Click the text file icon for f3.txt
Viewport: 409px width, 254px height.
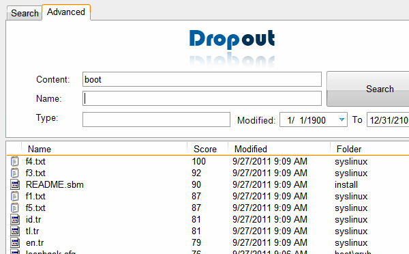tap(15, 173)
